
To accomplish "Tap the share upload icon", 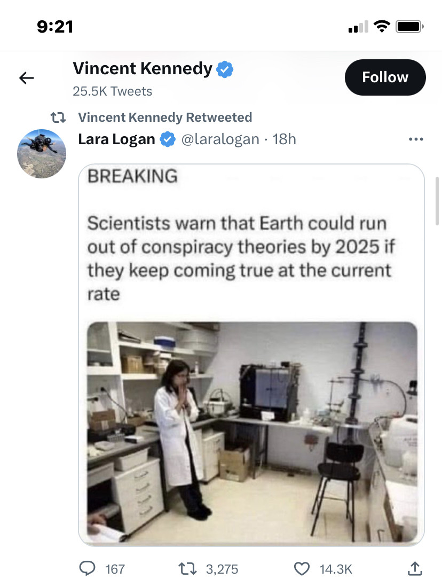I will (415, 568).
